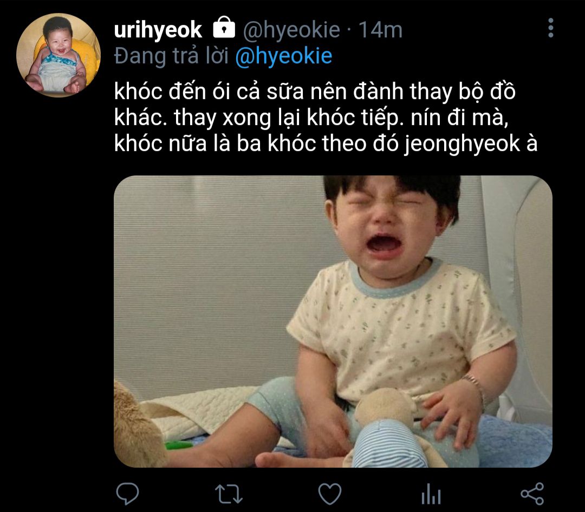This screenshot has height=512, width=585.
Task: Click the gray @hyeokie handle beside the lock
Action: coord(291,30)
